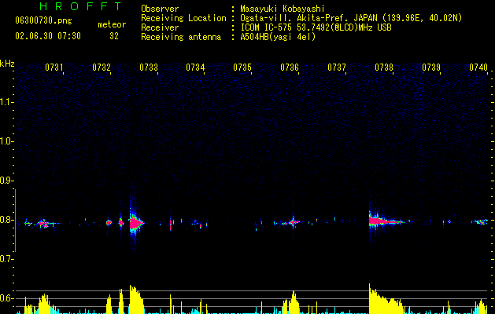The image size is (495, 314).
Task: Select the file name 06300730.png
Action: pos(43,20)
